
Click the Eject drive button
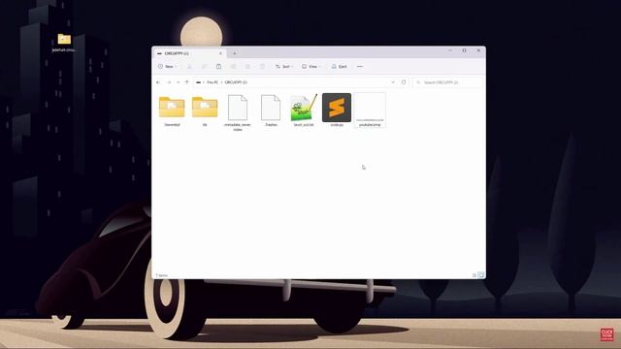coord(339,67)
